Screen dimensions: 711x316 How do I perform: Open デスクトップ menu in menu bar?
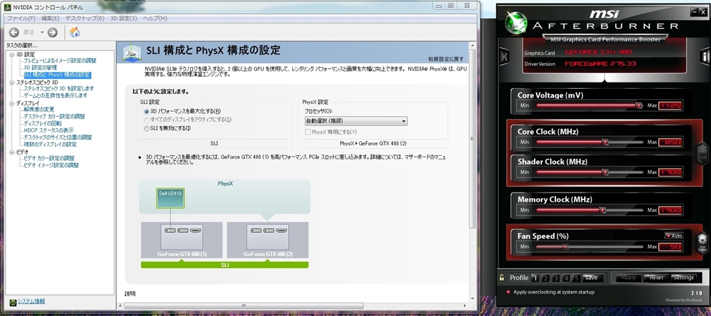coord(85,19)
